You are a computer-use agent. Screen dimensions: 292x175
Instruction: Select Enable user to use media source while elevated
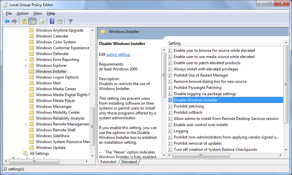[214, 57]
